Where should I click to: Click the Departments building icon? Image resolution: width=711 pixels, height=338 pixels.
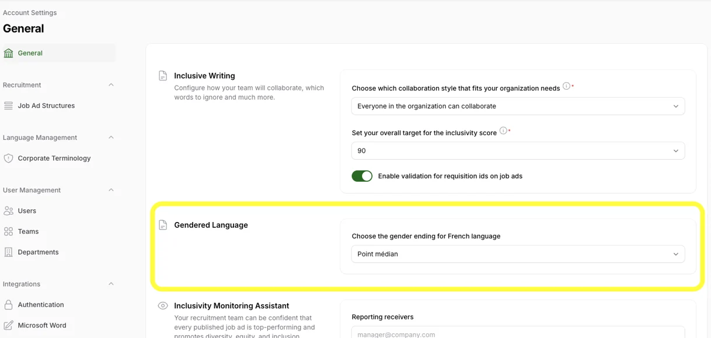pos(8,252)
